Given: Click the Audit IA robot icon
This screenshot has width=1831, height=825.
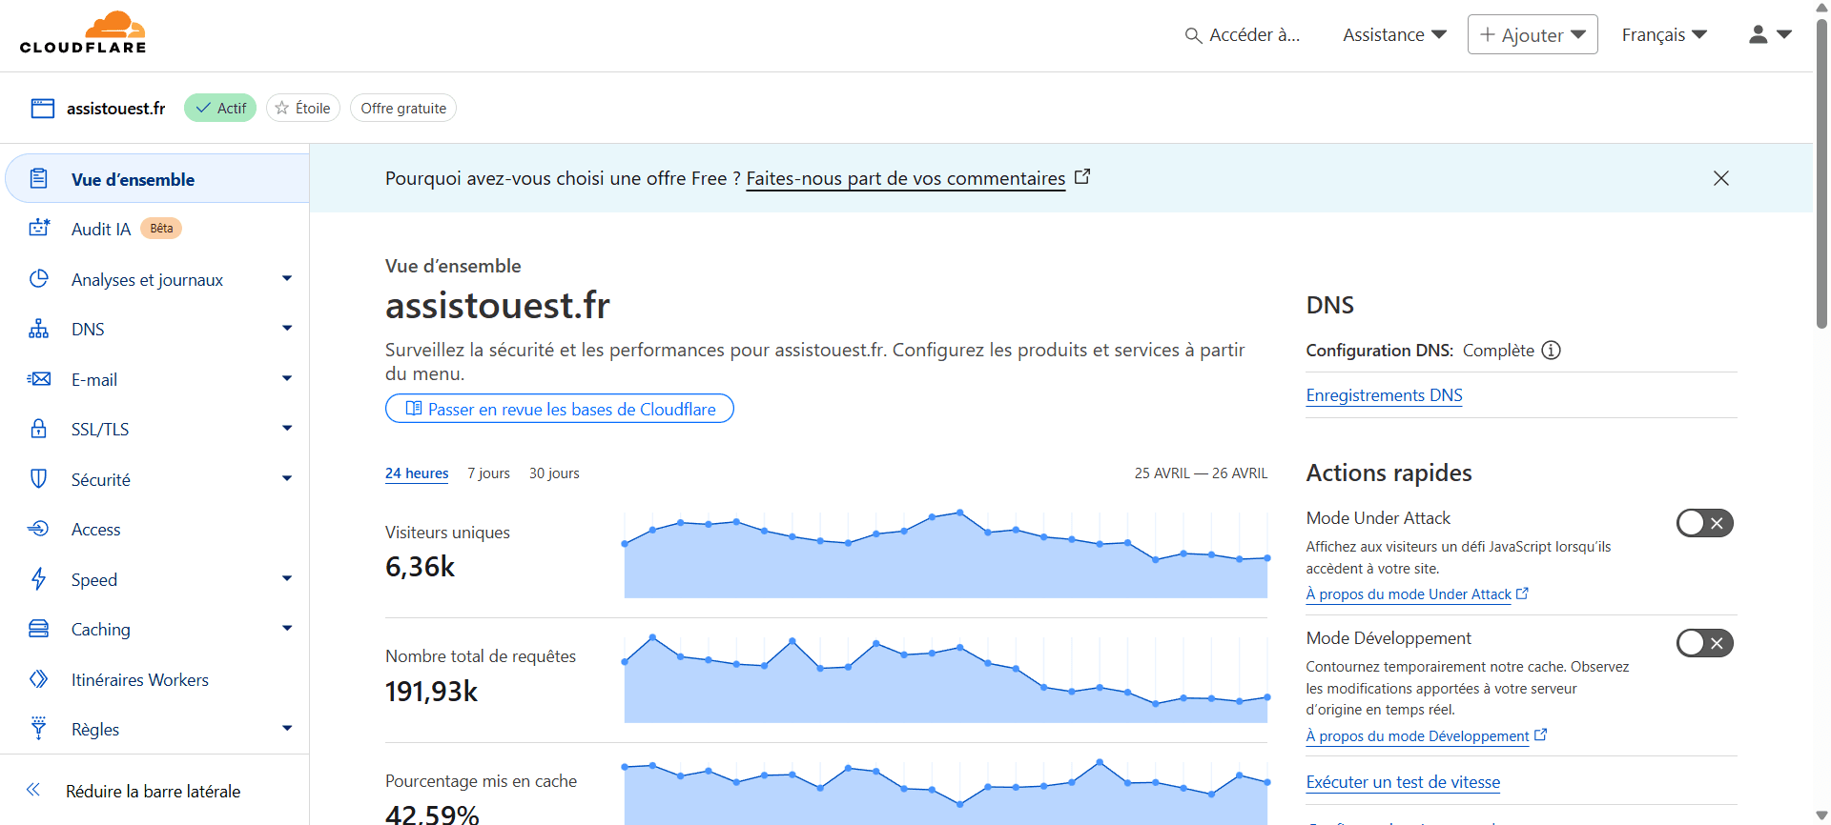Looking at the screenshot, I should [x=39, y=229].
